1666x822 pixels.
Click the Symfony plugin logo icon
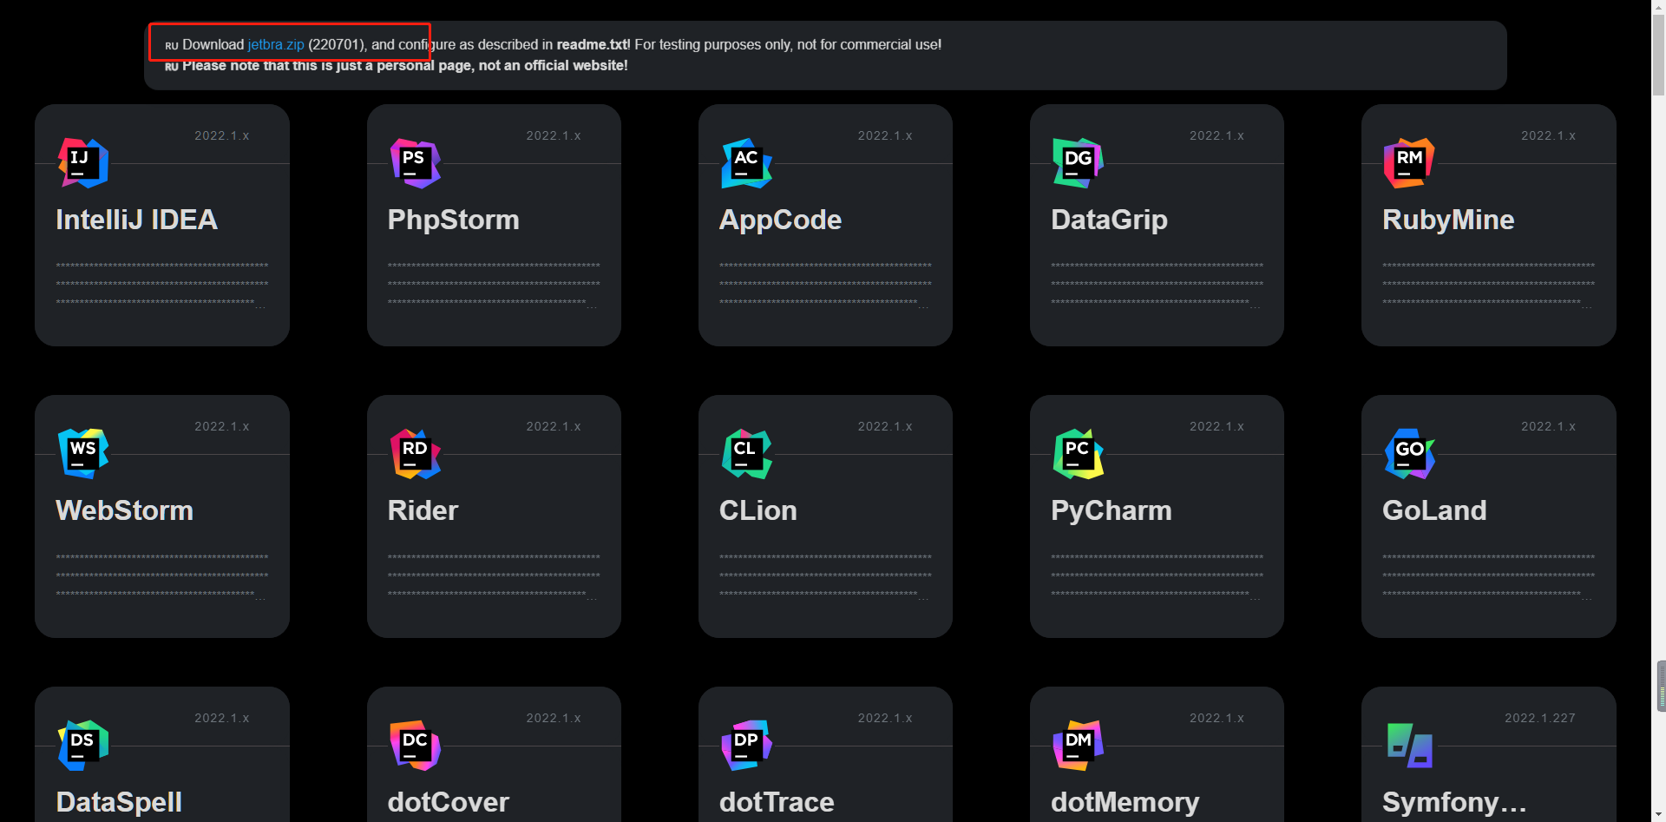(1410, 745)
